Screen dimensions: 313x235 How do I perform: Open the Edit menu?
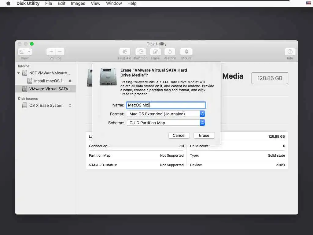coord(61,3)
